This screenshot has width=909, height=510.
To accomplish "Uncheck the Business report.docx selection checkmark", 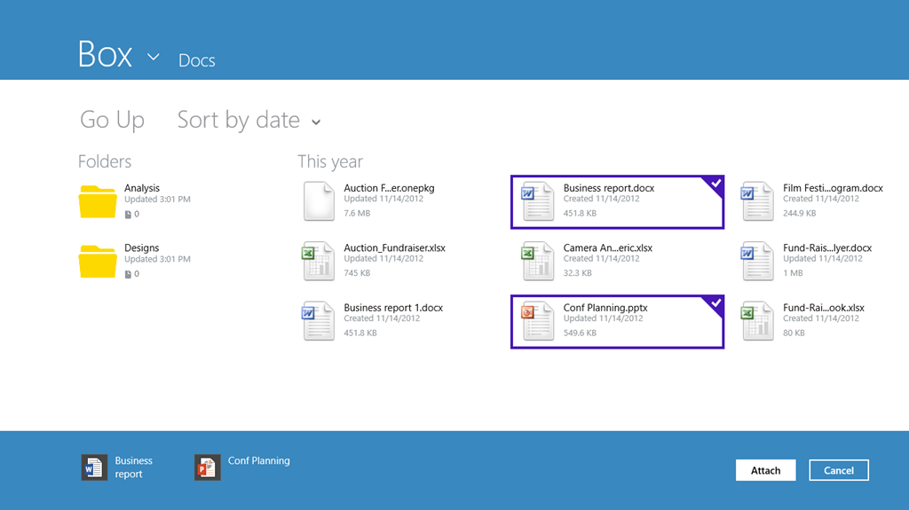I will click(x=716, y=184).
